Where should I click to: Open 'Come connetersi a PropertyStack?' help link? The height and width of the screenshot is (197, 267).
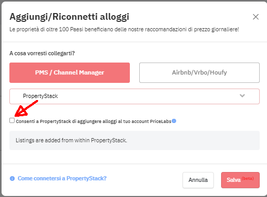pyautogui.click(x=62, y=178)
